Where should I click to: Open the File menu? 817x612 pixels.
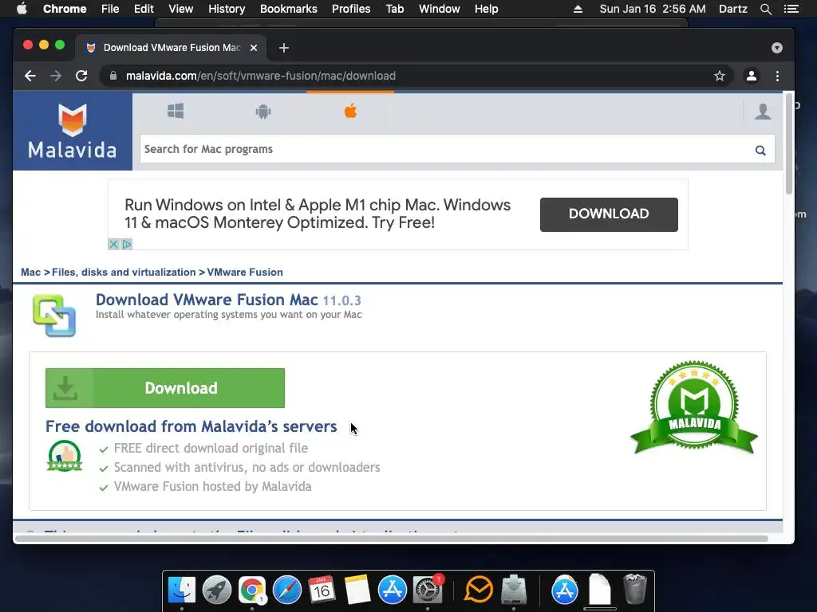[x=110, y=9]
